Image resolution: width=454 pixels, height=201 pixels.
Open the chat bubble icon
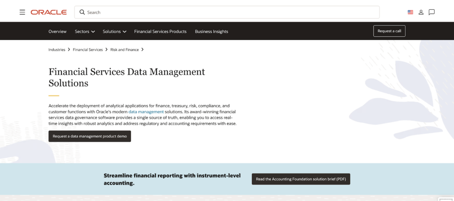[432, 12]
